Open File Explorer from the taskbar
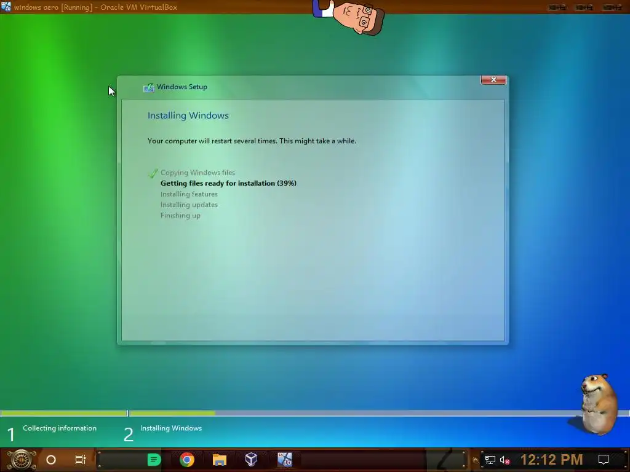This screenshot has width=630, height=472. [x=220, y=460]
